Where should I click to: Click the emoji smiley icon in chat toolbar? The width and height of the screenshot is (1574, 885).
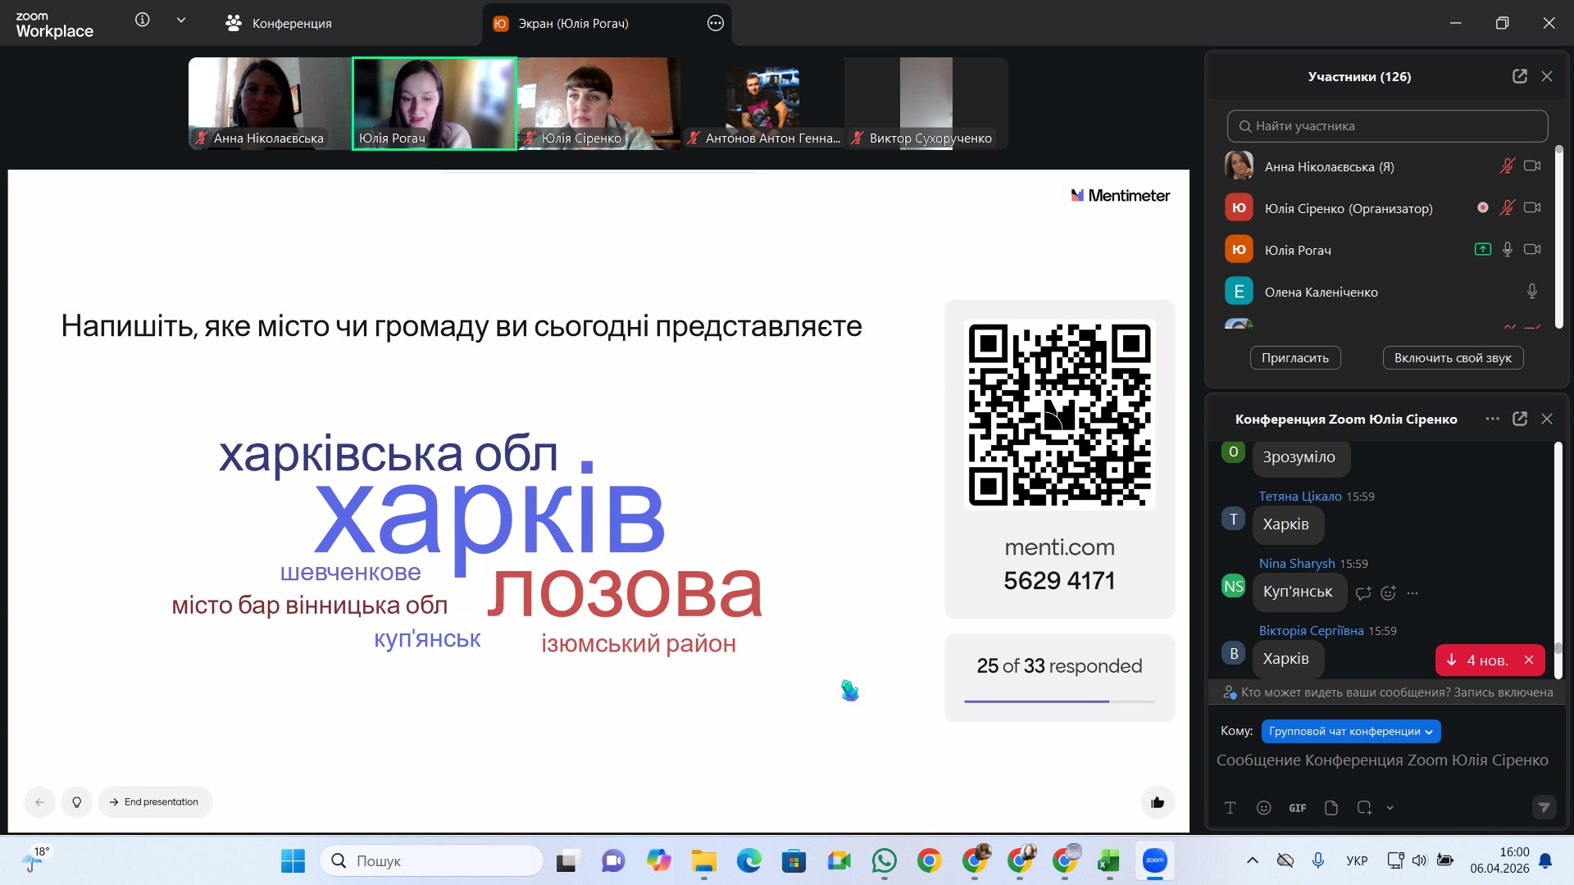(x=1263, y=808)
